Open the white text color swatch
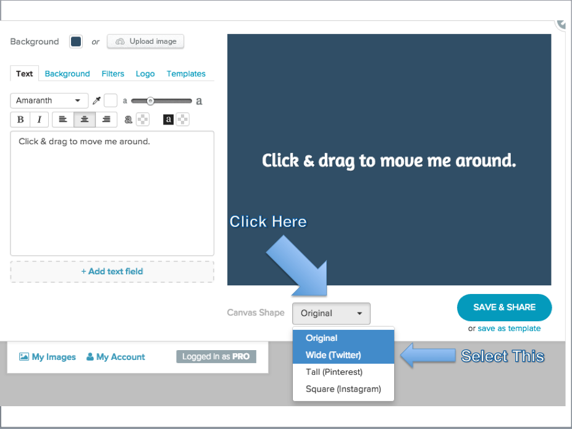This screenshot has width=572, height=429. click(111, 101)
